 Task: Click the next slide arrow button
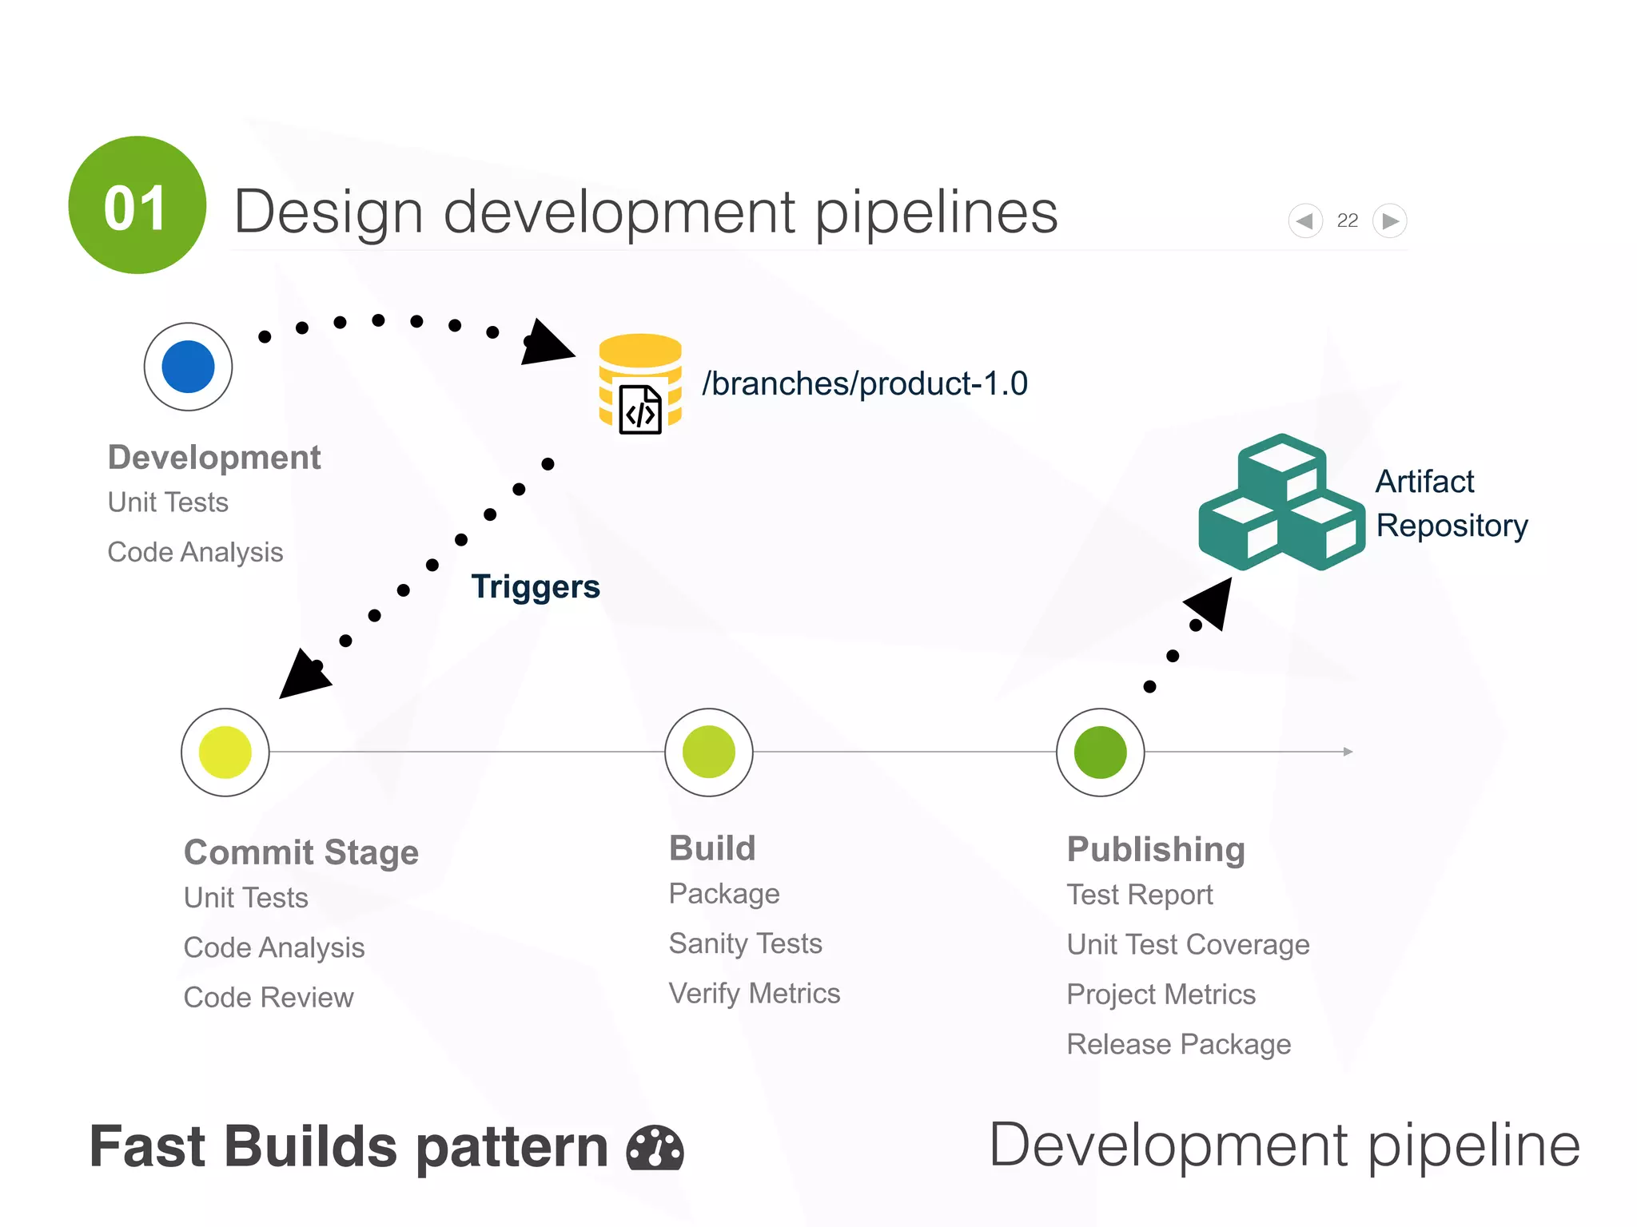pyautogui.click(x=1390, y=221)
